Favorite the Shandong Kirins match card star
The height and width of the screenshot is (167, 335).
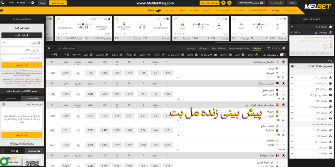point(58,19)
